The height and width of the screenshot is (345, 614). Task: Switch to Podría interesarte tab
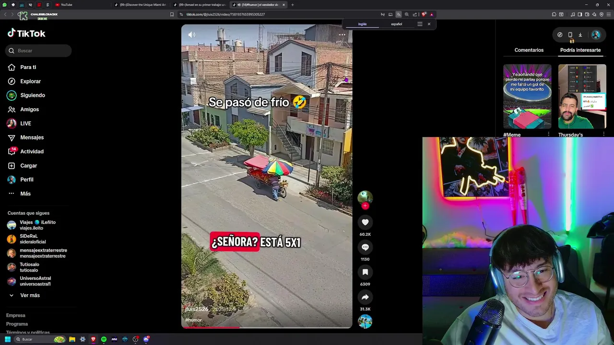click(x=580, y=50)
